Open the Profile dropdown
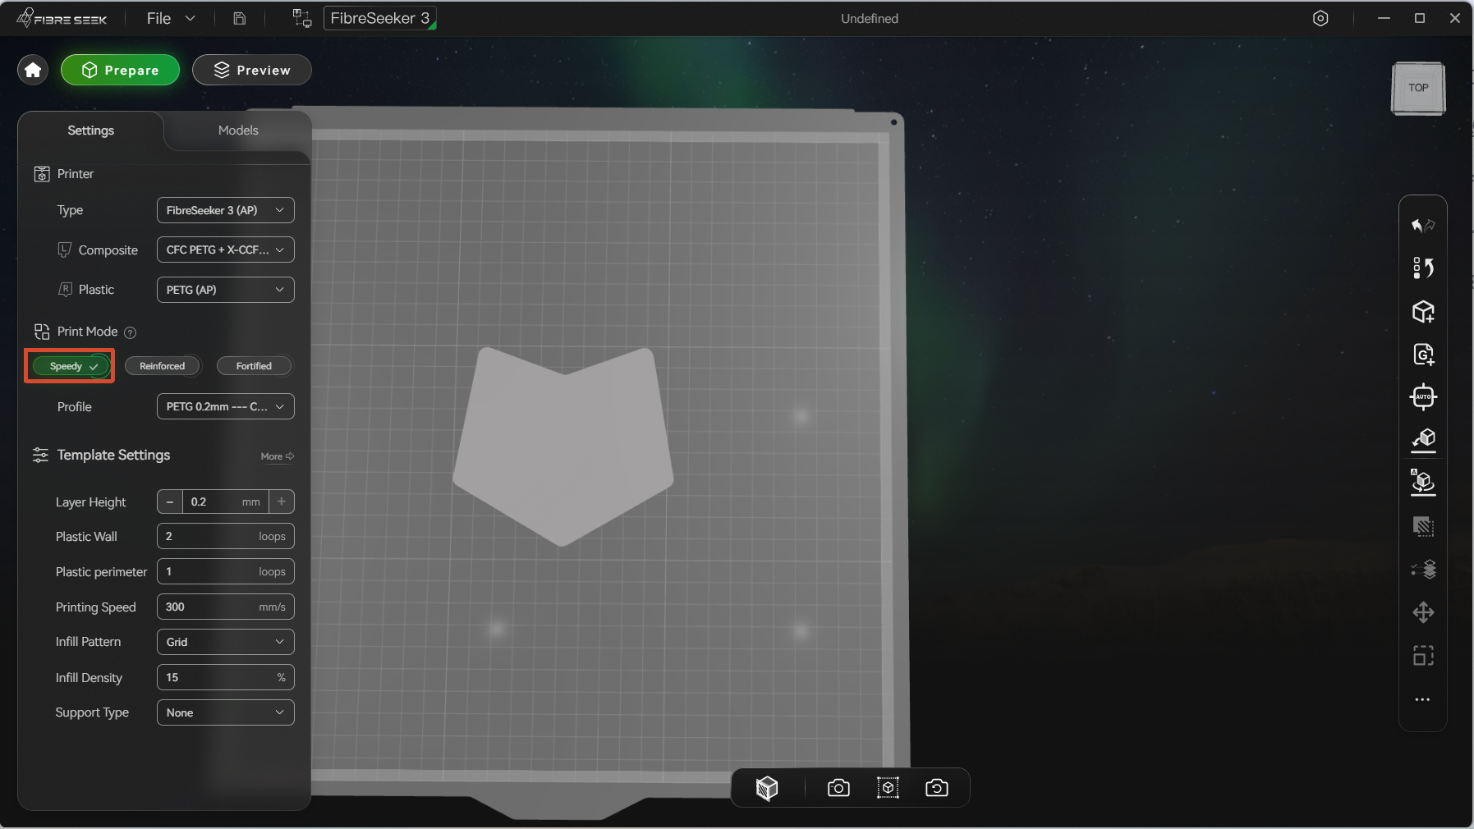The image size is (1474, 829). pyautogui.click(x=226, y=406)
